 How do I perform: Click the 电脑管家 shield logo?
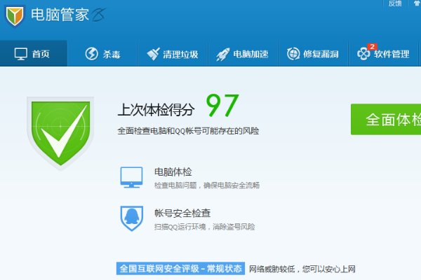tap(15, 16)
